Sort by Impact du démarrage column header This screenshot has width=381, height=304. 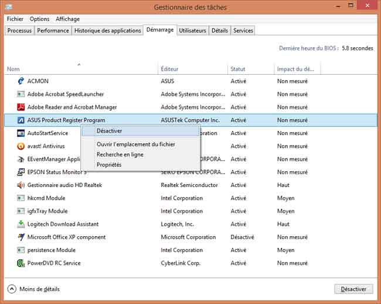tap(298, 69)
